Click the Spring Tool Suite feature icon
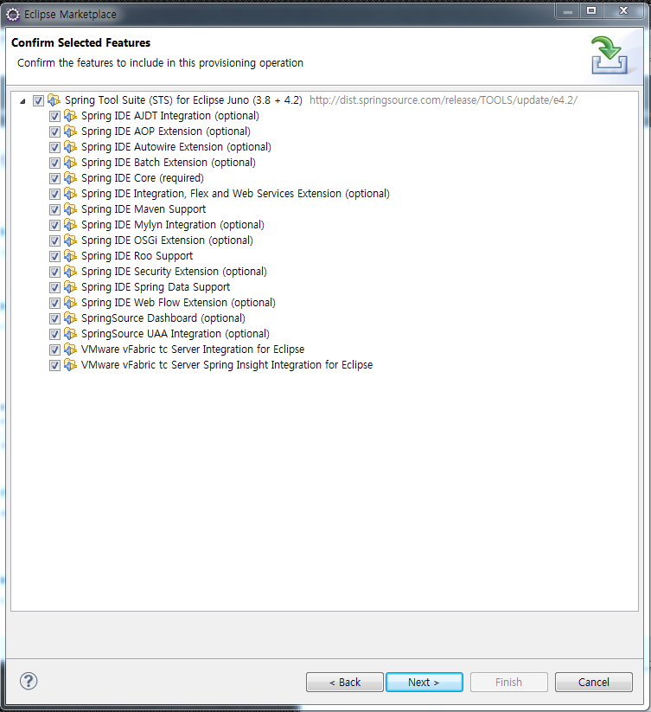The height and width of the screenshot is (712, 651). coord(54,99)
